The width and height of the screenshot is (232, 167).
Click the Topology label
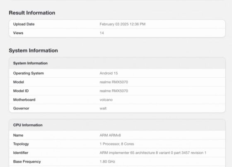[21, 144]
